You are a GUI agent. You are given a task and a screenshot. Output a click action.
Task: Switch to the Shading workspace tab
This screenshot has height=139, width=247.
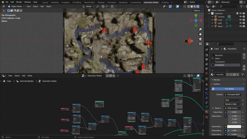point(101,2)
